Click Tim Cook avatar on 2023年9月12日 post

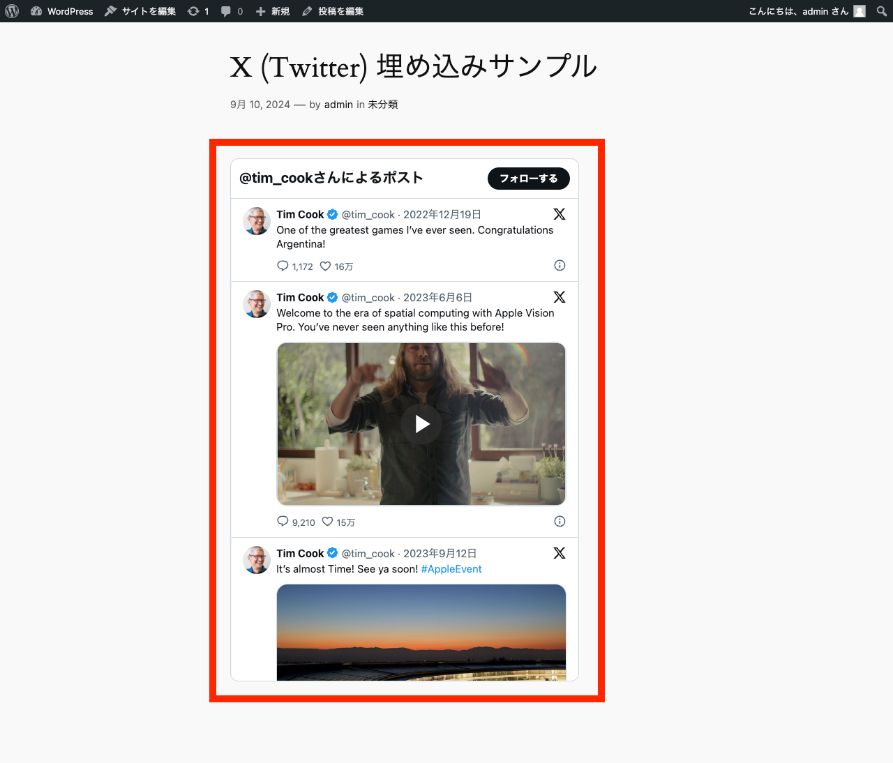pos(257,560)
